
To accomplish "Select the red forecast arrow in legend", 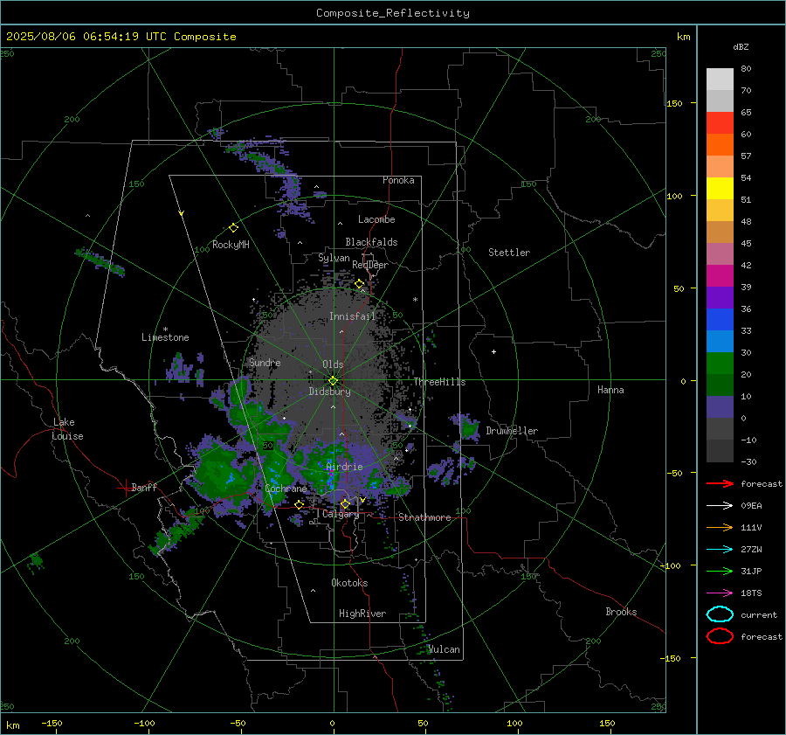I will tap(720, 483).
